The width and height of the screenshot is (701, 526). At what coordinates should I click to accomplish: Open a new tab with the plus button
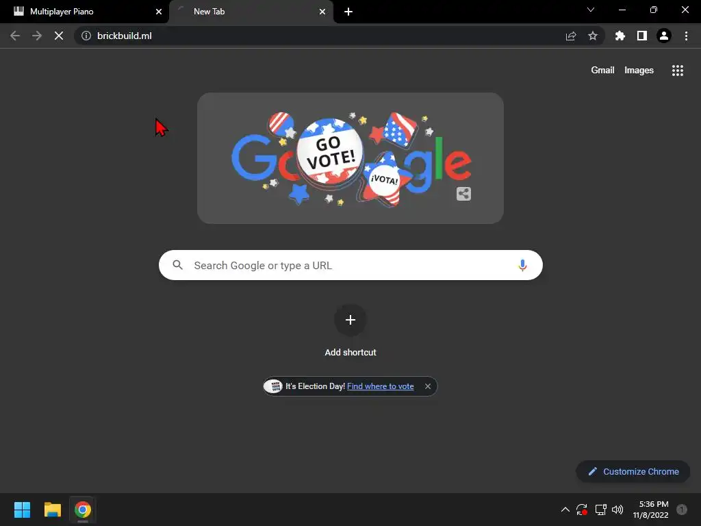click(x=348, y=12)
